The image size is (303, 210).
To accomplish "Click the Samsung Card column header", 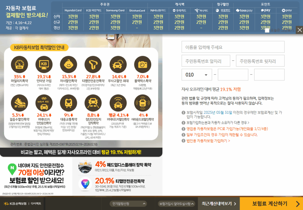I will pos(115,10).
